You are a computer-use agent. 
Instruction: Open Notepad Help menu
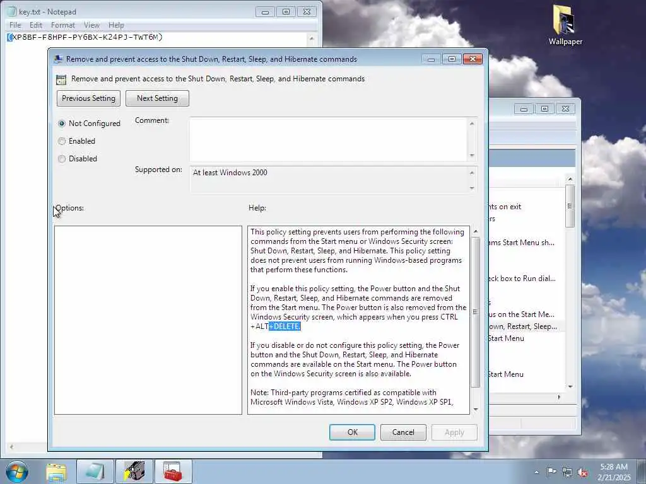[x=116, y=25]
